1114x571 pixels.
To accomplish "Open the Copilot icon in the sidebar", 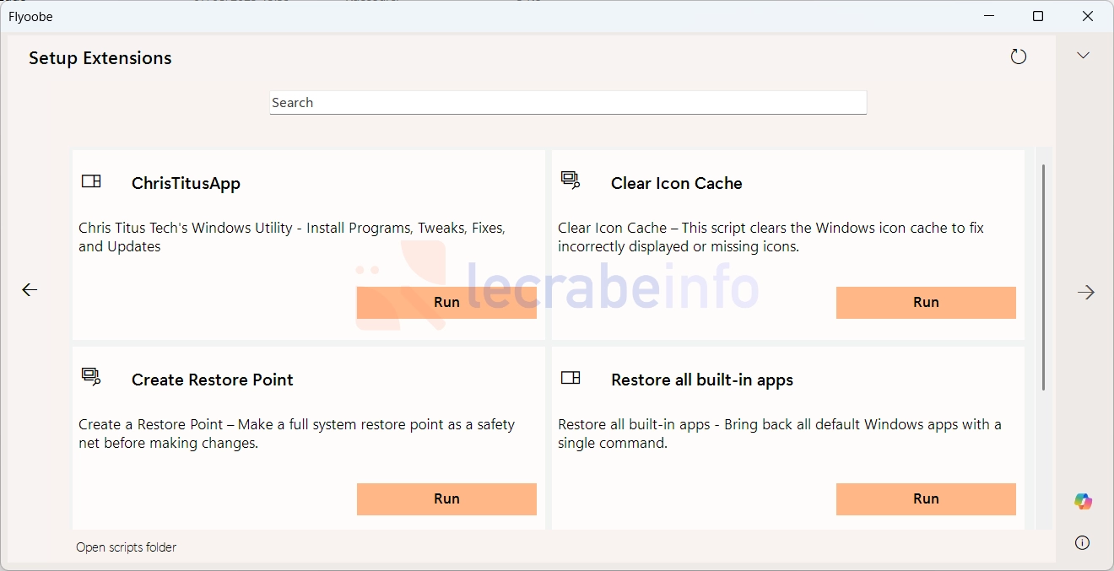I will tap(1083, 502).
